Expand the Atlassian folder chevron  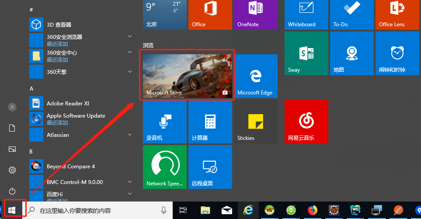click(x=130, y=135)
